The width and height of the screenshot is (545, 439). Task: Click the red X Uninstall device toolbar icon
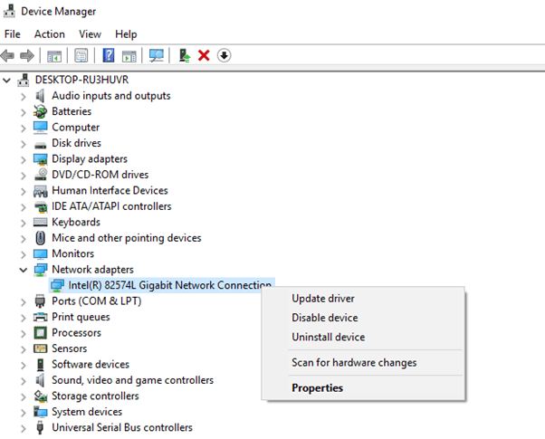click(x=204, y=56)
